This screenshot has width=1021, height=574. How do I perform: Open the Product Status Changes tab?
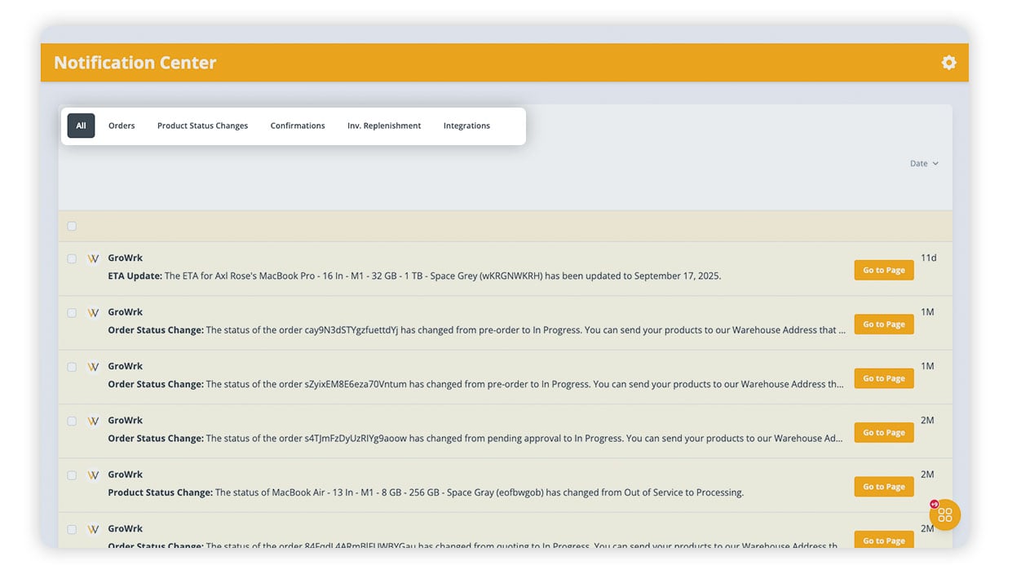(202, 126)
